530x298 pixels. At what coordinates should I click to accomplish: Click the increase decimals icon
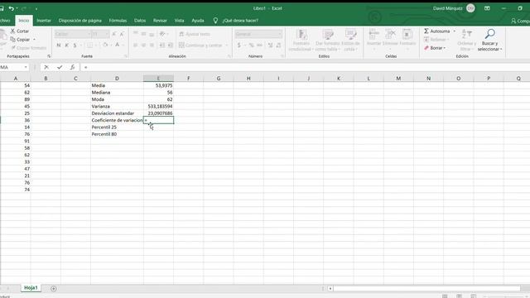(271, 45)
